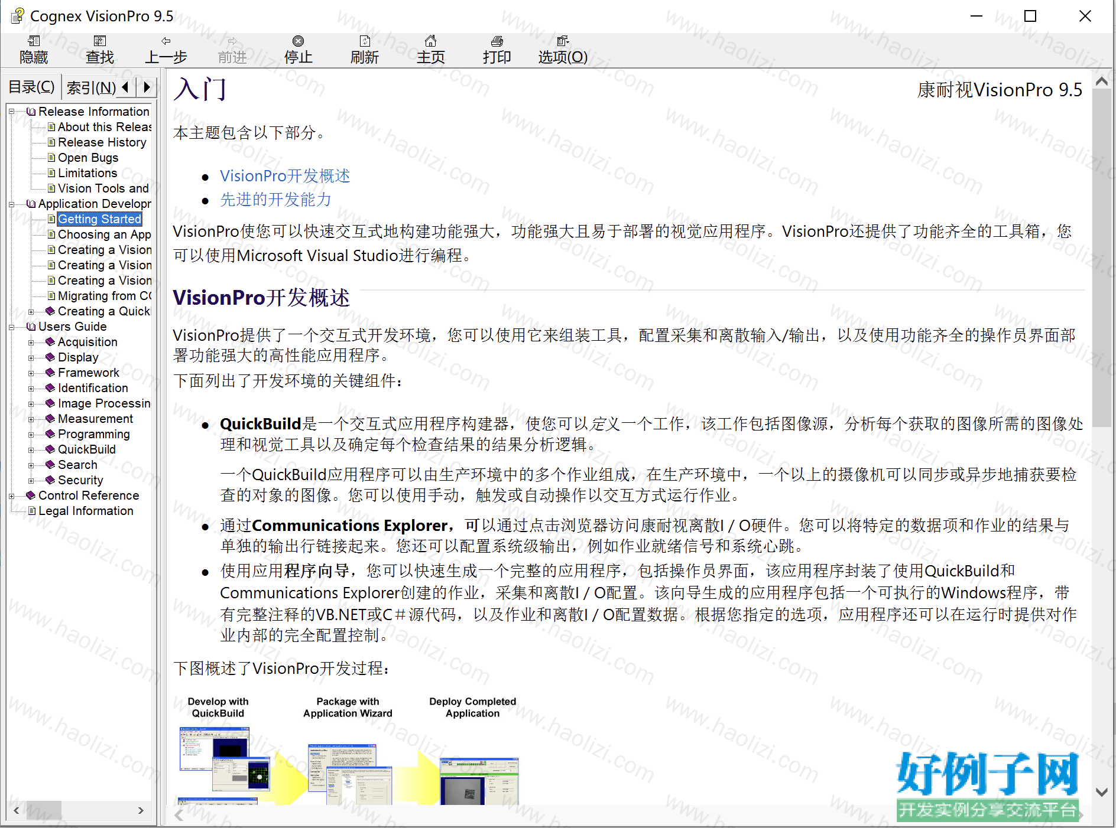Click the Release History page icon

[x=51, y=142]
